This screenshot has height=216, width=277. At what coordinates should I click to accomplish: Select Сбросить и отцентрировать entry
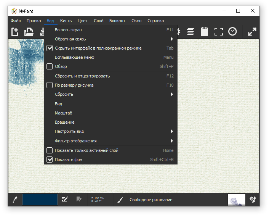110,76
